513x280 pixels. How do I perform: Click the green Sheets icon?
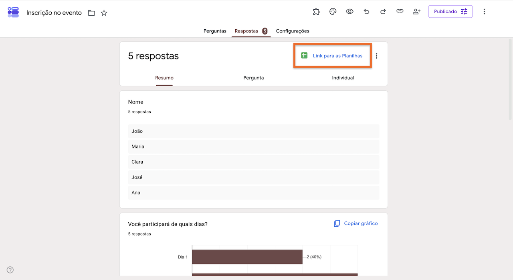(304, 56)
